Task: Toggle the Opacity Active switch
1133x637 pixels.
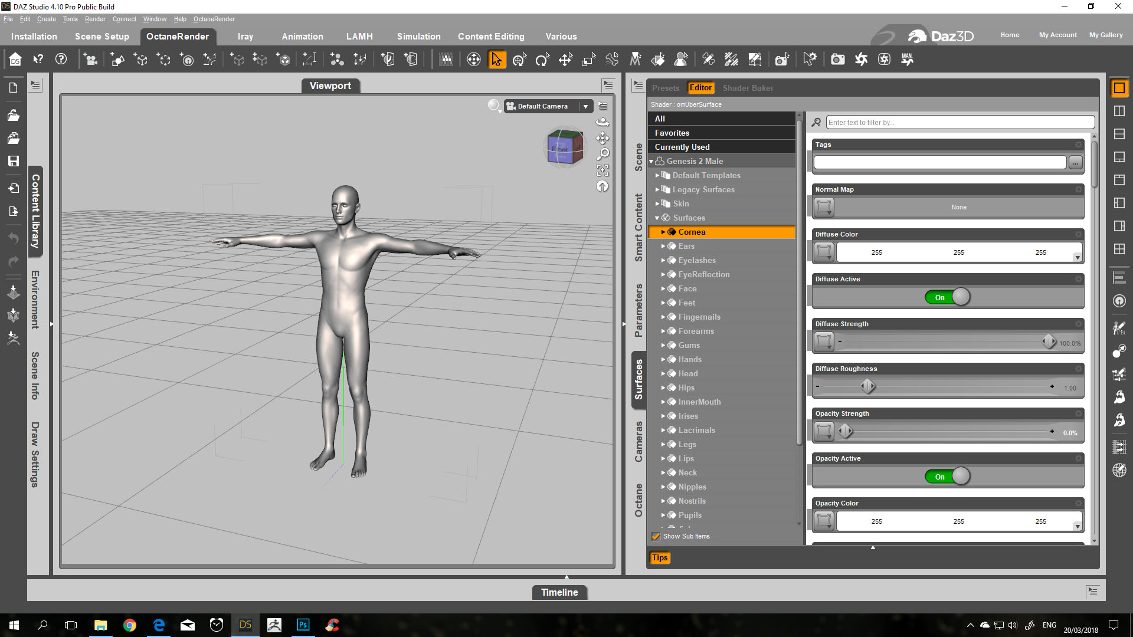Action: [947, 477]
